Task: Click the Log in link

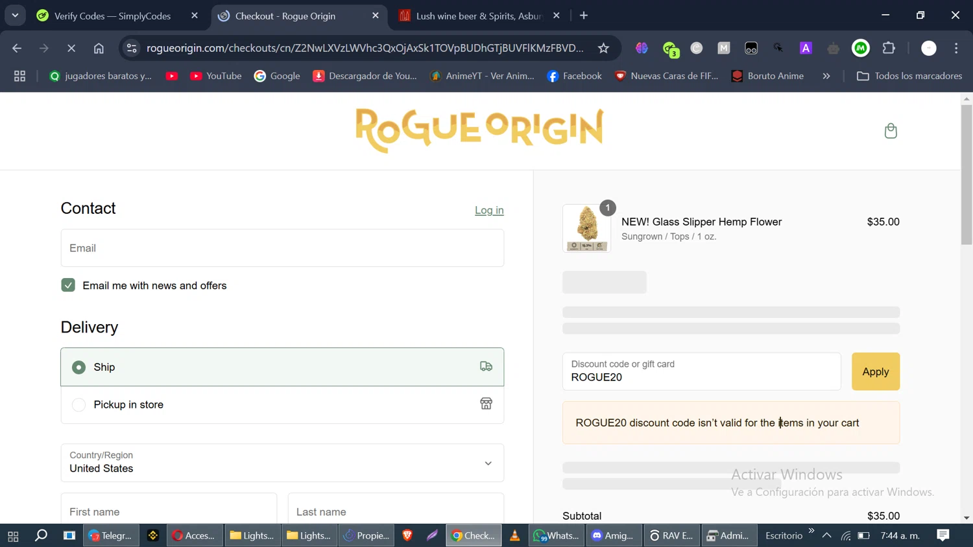Action: (x=489, y=210)
